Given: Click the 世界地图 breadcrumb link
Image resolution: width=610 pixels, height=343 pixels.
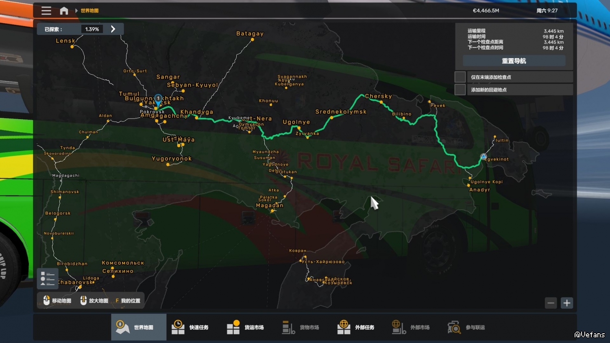Looking at the screenshot, I should tap(89, 11).
